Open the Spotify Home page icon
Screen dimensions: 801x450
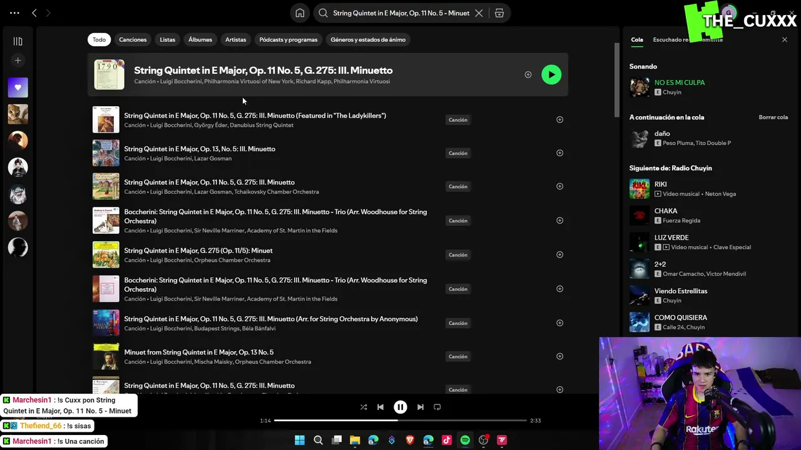(x=300, y=13)
